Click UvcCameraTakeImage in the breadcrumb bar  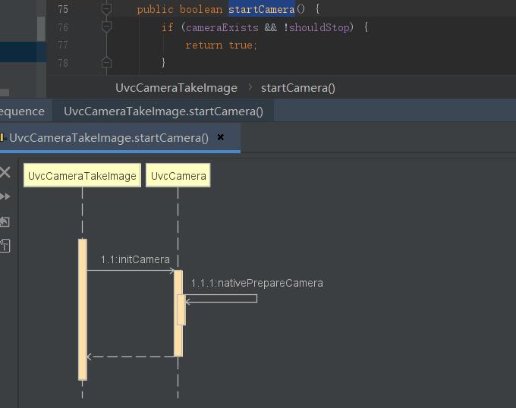[176, 88]
